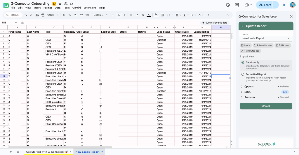Add a new sheet with plus icon
The height and width of the screenshot is (155, 299).
tap(11, 152)
